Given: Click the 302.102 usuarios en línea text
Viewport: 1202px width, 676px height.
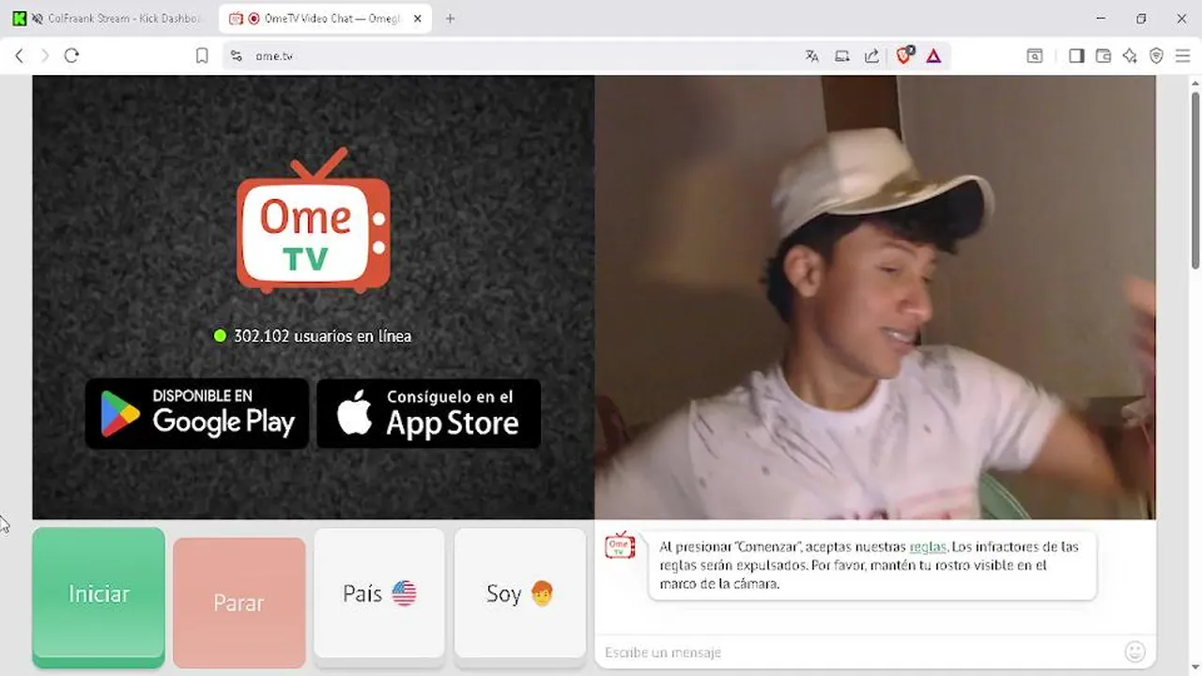Looking at the screenshot, I should [322, 335].
